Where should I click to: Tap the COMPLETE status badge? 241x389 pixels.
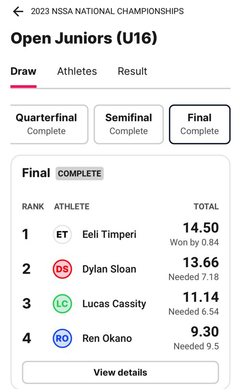click(80, 173)
